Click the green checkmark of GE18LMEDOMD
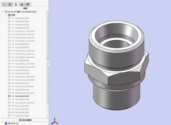The width and height of the screenshot is (171, 125). tap(13, 96)
